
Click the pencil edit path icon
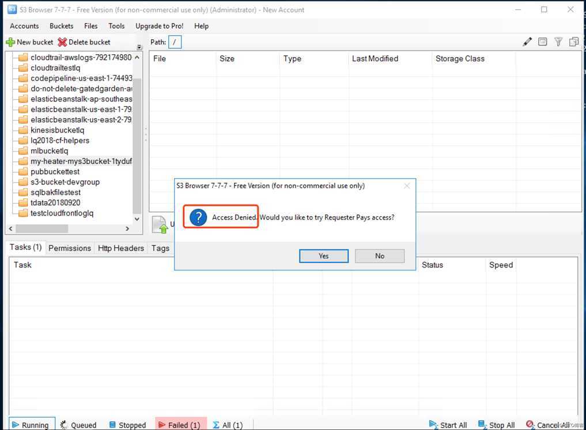point(527,42)
